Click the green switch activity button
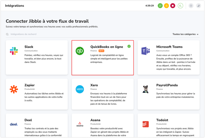The image size is (205, 138). (160, 6)
